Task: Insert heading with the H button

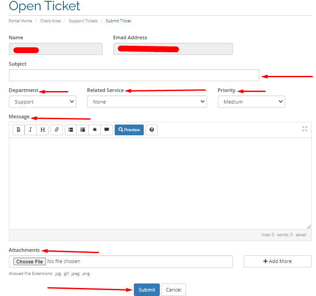Action: 42,129
